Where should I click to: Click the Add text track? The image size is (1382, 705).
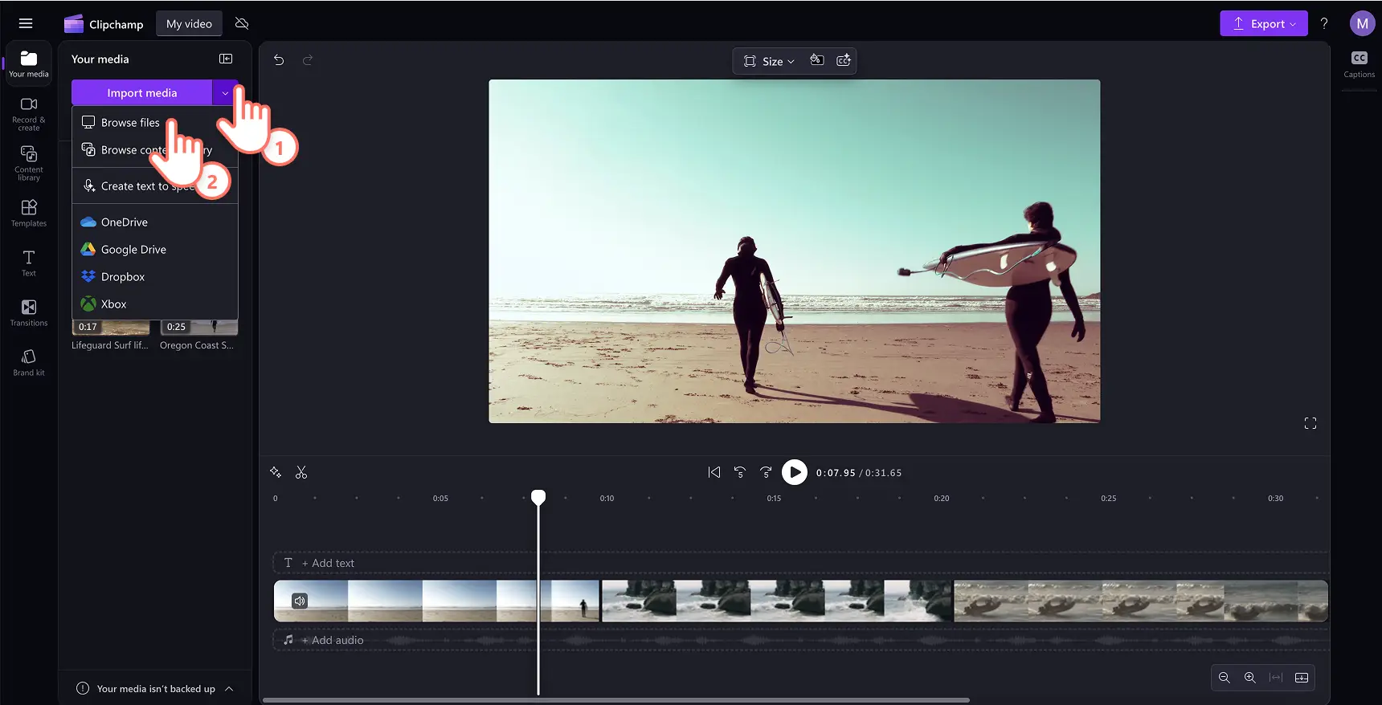(x=800, y=563)
